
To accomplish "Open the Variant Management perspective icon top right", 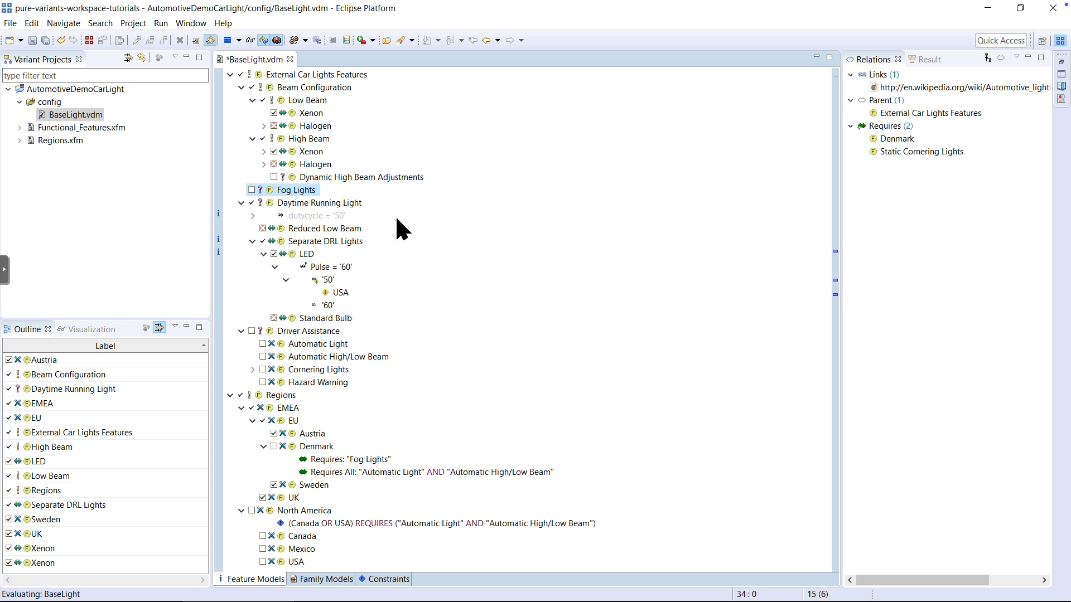I will pos(1061,40).
